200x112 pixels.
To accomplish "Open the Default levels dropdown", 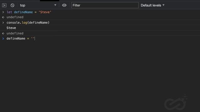I will point(152,5).
